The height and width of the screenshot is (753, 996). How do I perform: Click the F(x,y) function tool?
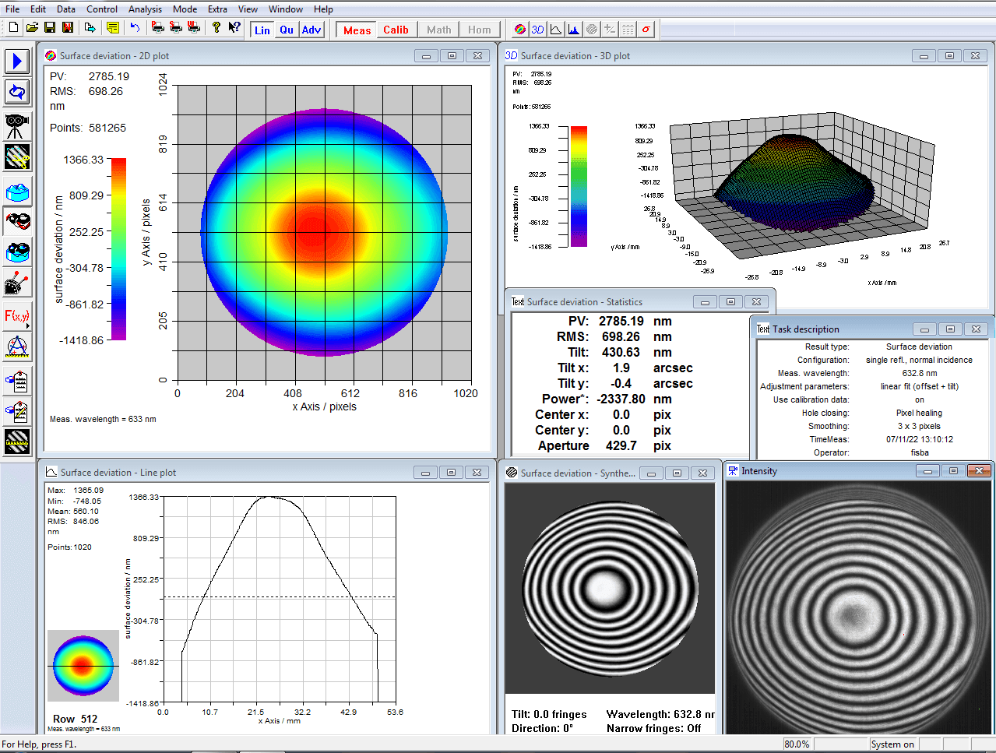coord(16,315)
